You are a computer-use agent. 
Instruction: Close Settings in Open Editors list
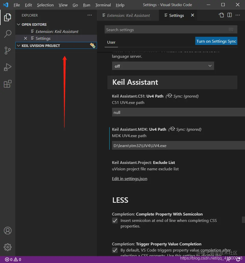point(26,38)
